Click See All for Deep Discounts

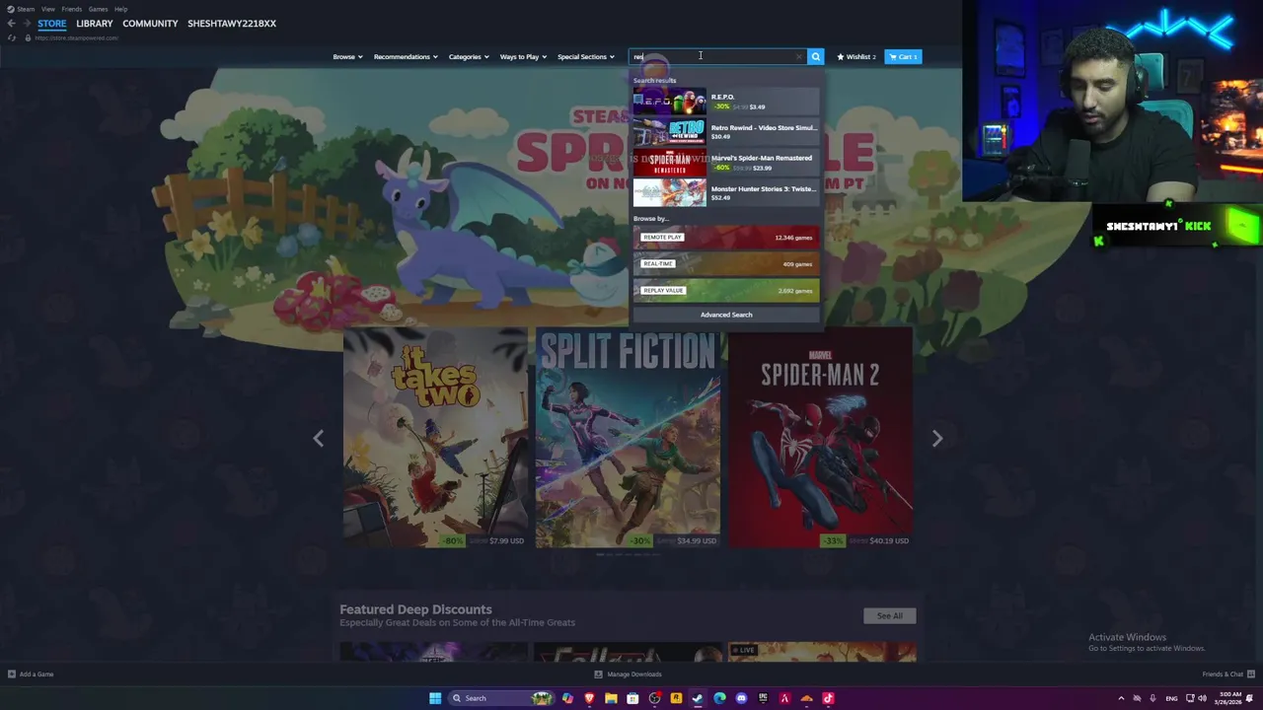(x=889, y=615)
